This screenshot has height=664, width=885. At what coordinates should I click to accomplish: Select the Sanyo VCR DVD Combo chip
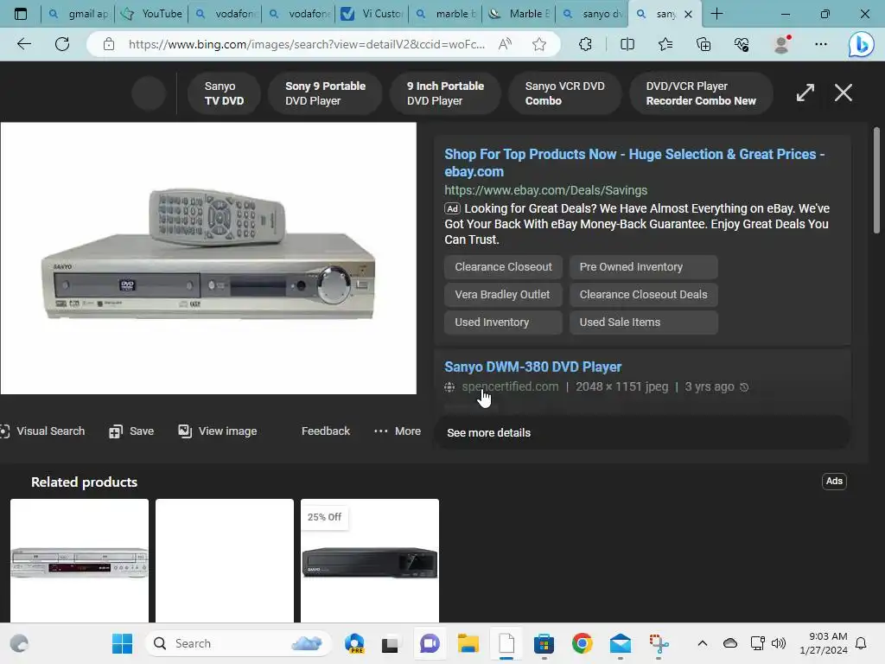click(x=564, y=93)
